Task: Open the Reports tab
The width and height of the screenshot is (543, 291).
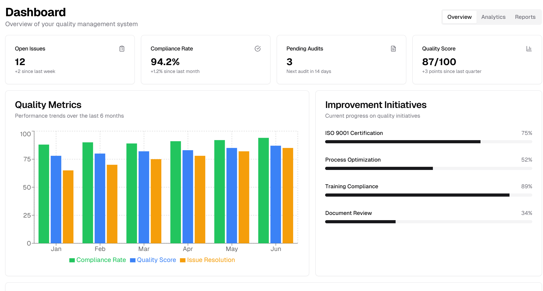Action: click(x=525, y=17)
